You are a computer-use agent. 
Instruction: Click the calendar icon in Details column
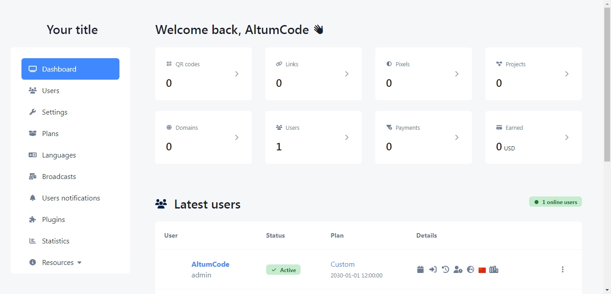[x=420, y=269]
